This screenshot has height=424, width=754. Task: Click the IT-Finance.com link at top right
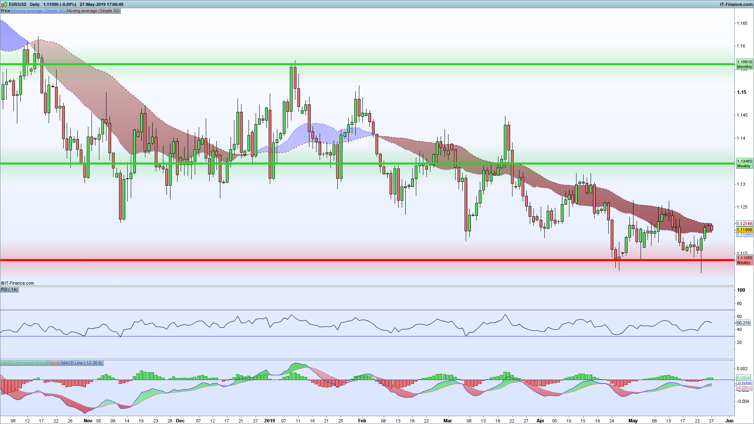736,4
